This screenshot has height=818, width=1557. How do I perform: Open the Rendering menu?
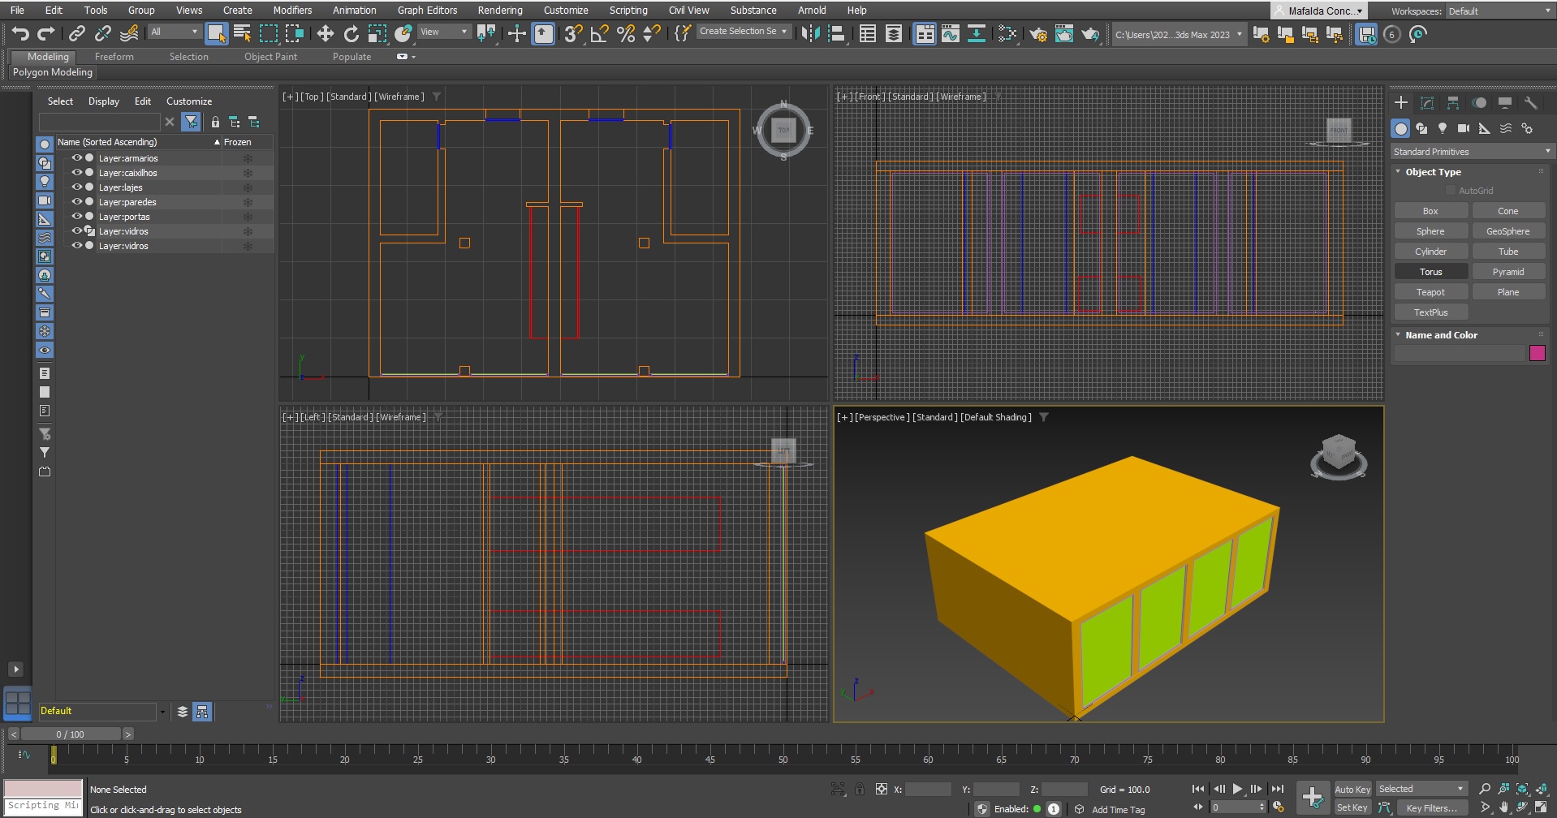click(x=499, y=11)
